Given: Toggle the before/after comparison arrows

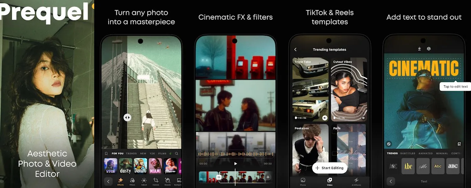Looking at the screenshot, I should tap(127, 117).
